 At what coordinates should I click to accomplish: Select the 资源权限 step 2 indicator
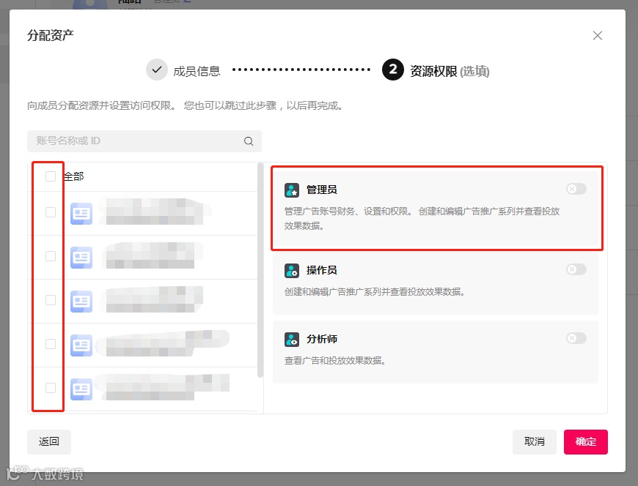392,70
